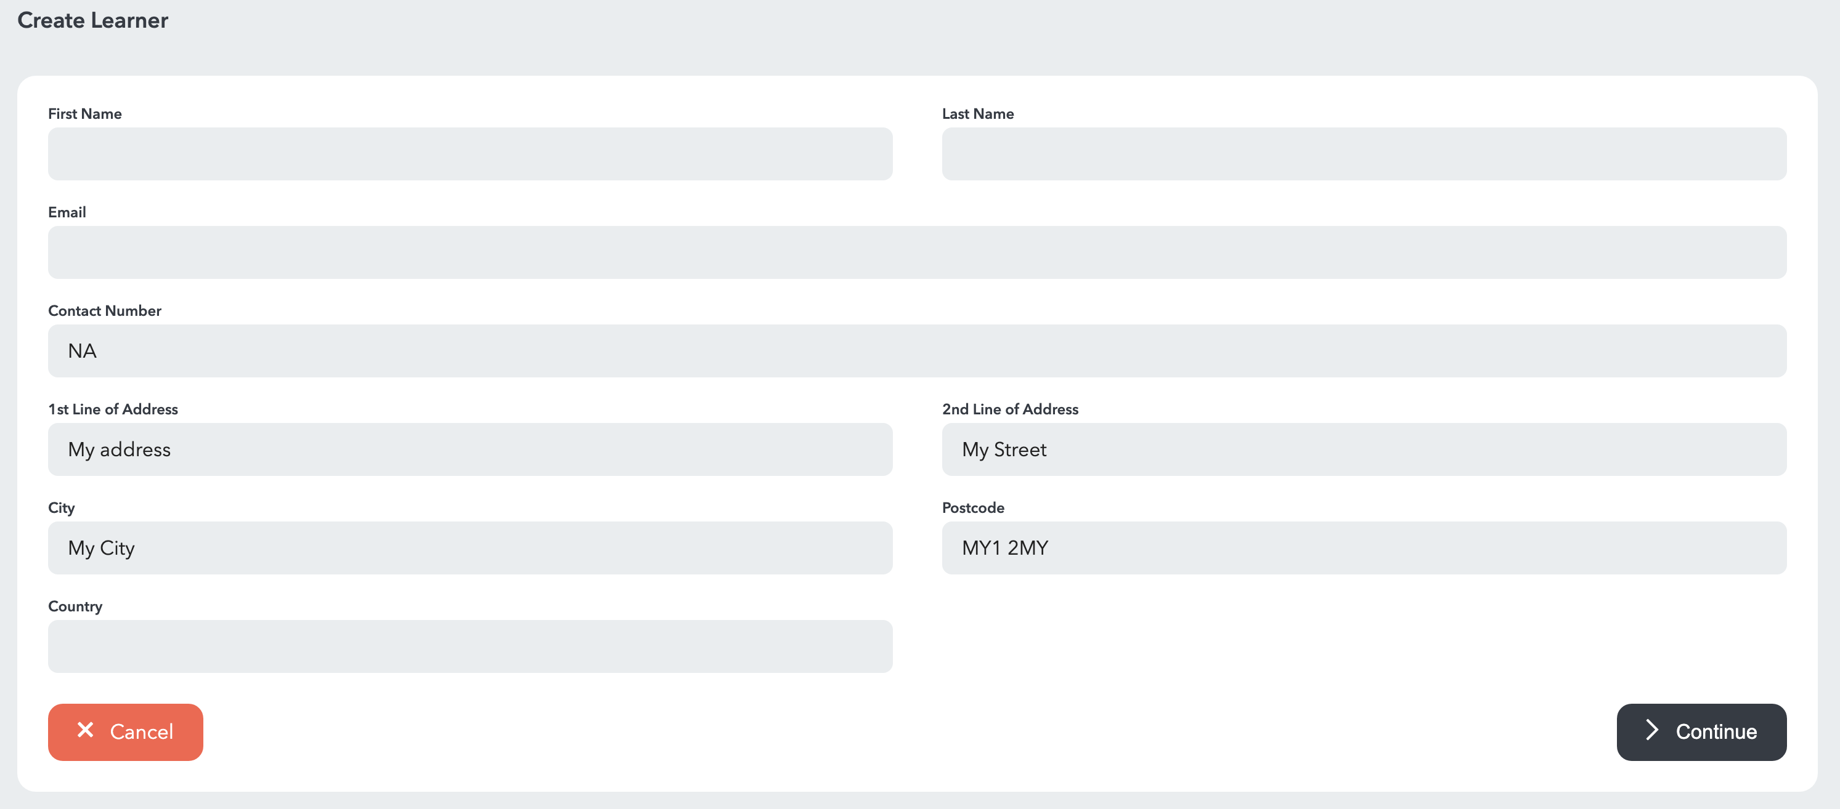The width and height of the screenshot is (1840, 809).
Task: Click the First Name label
Action: (84, 113)
